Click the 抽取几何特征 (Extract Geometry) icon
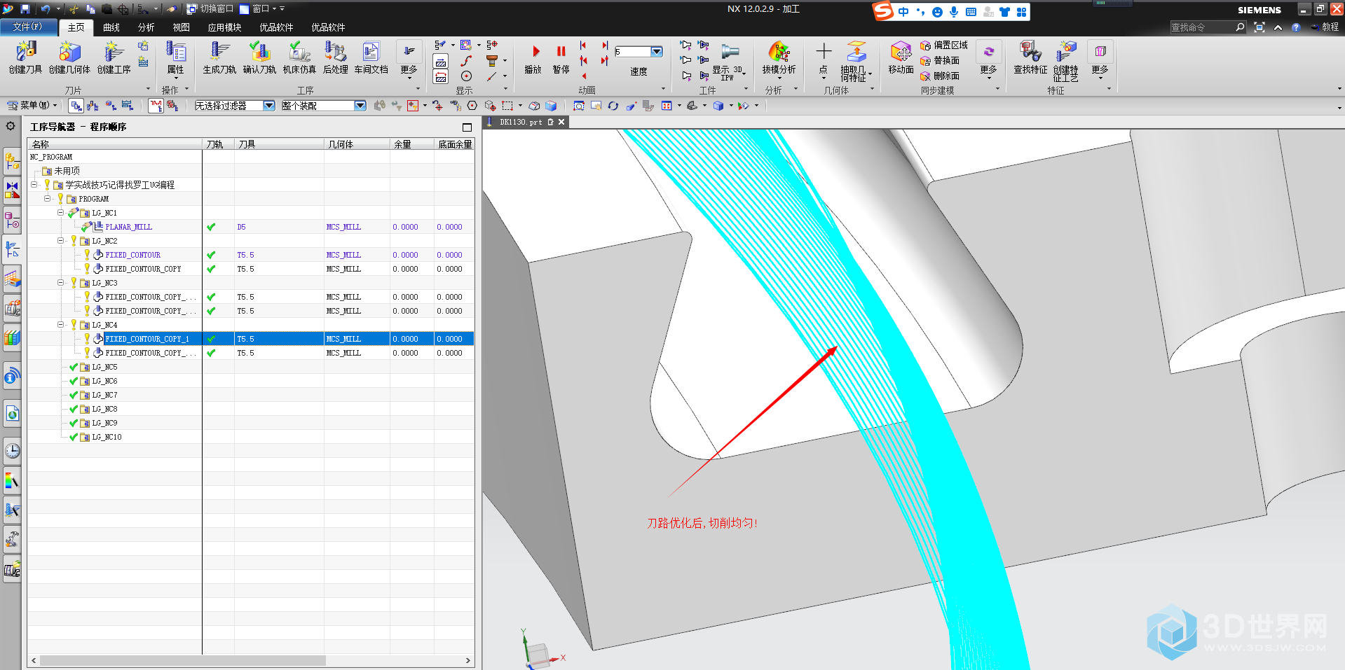The height and width of the screenshot is (670, 1345). (855, 61)
